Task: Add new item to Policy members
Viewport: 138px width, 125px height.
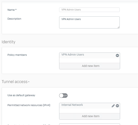Action: 90,66
